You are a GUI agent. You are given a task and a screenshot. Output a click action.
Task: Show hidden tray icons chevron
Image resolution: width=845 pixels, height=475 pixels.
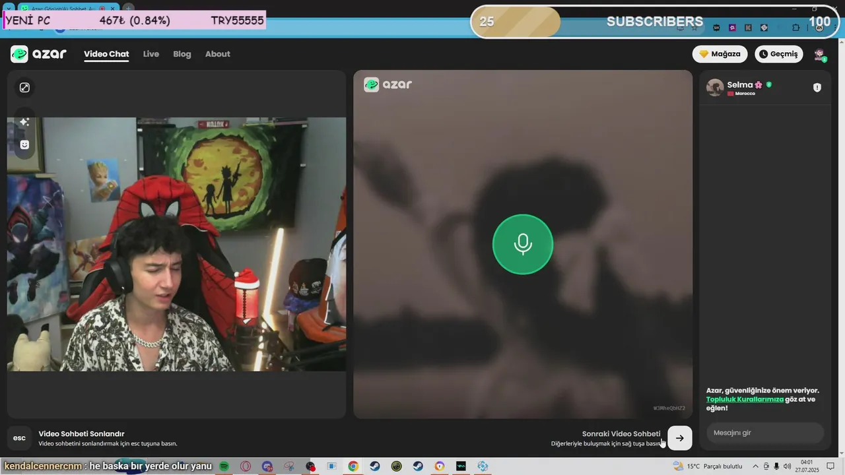[x=755, y=466]
